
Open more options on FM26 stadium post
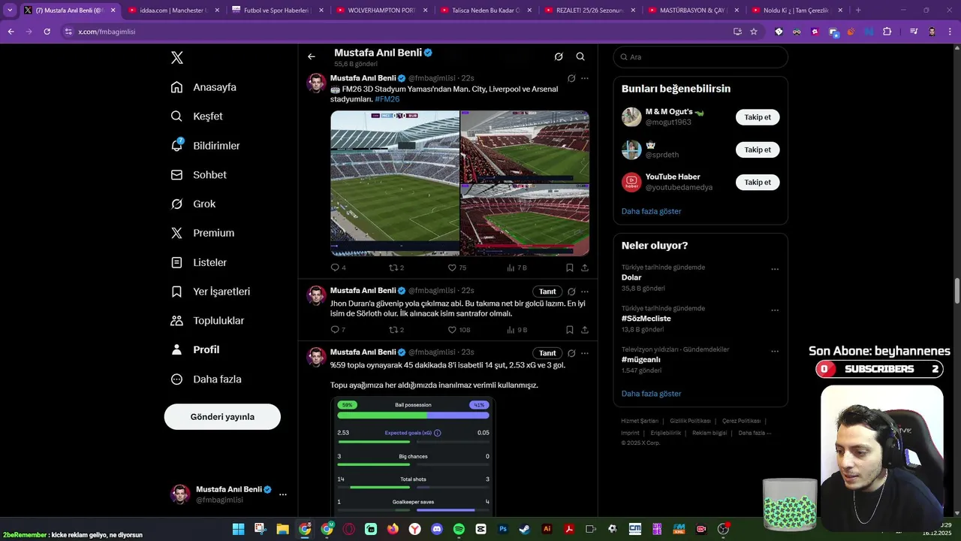click(x=585, y=78)
